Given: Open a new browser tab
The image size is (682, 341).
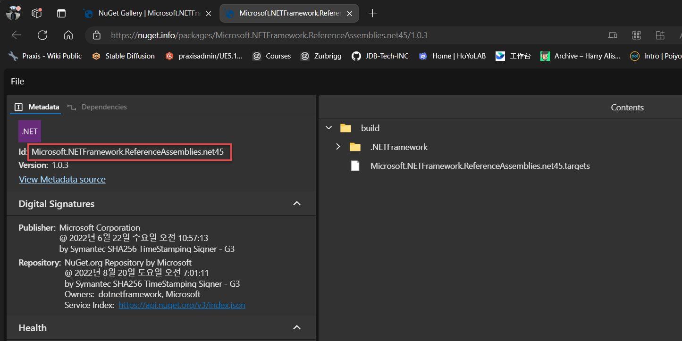Looking at the screenshot, I should 372,13.
